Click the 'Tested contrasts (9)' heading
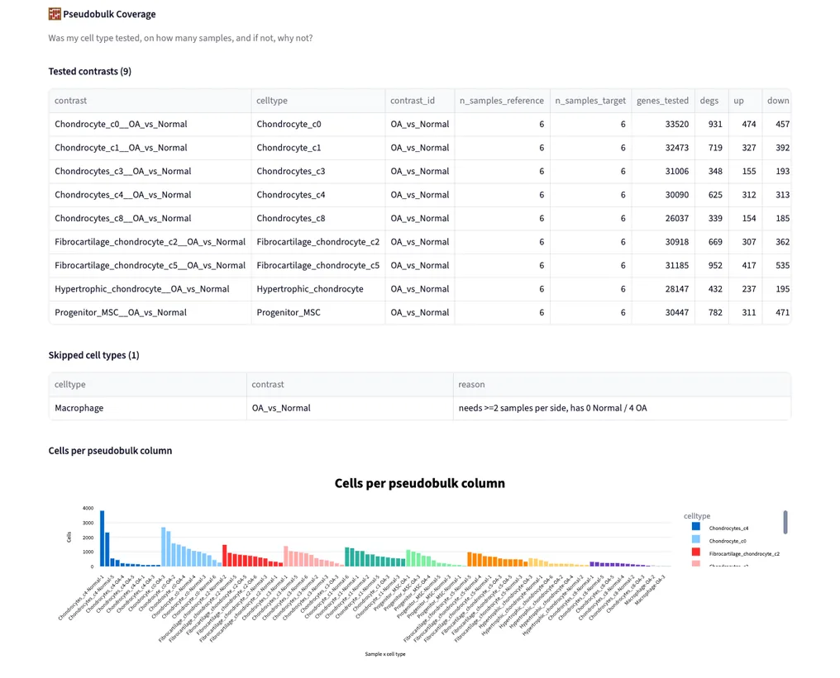The image size is (840, 678). point(90,71)
